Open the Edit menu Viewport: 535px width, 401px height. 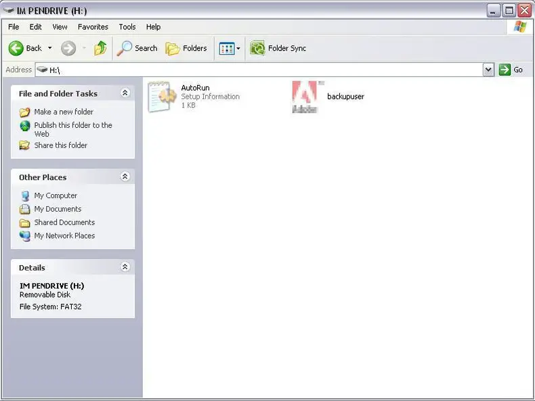click(35, 26)
